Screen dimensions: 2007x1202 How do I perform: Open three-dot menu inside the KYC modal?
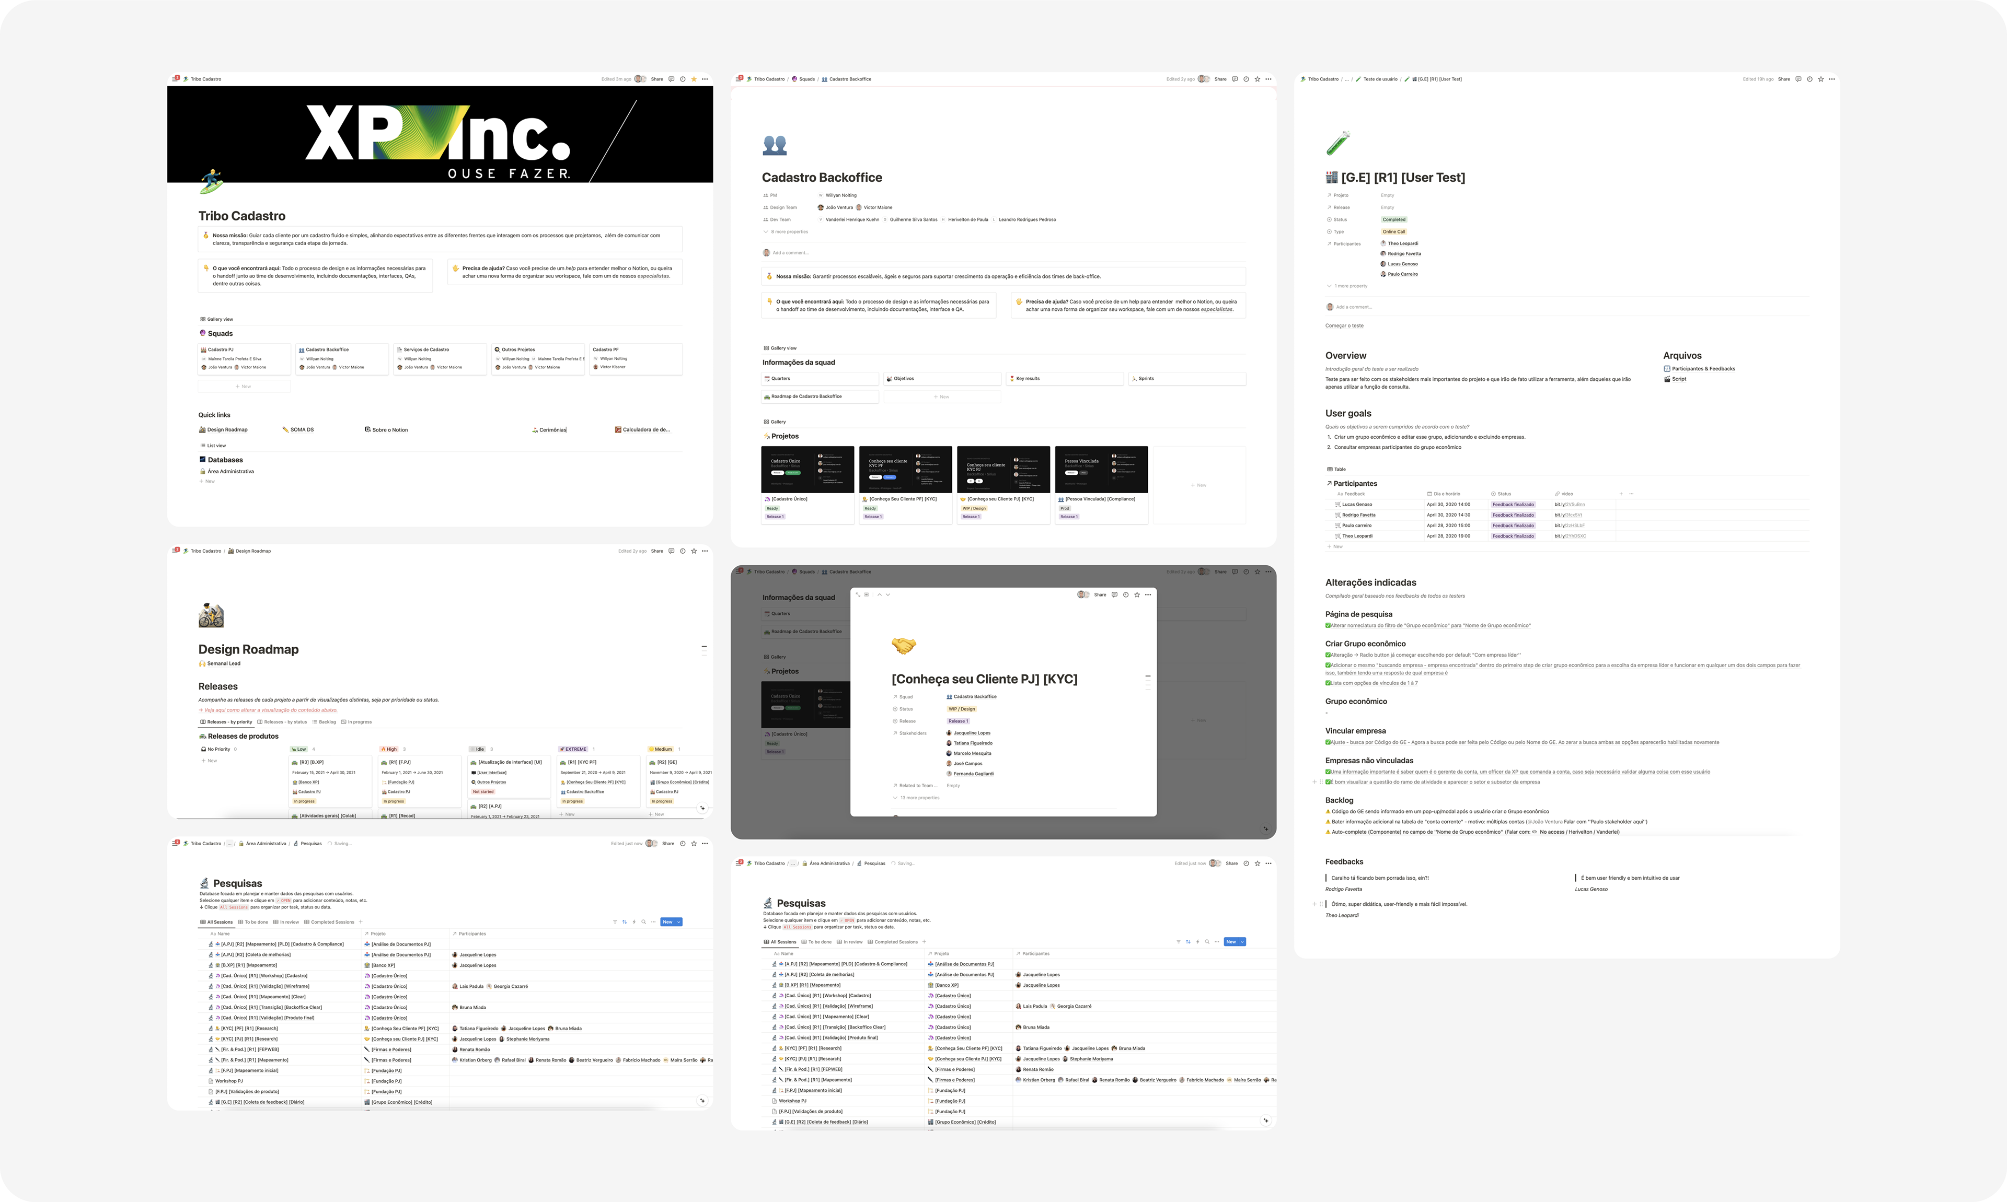point(1148,594)
